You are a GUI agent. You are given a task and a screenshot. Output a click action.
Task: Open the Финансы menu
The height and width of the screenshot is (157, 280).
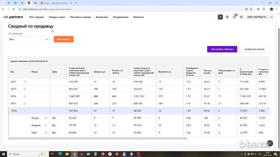tap(138, 17)
